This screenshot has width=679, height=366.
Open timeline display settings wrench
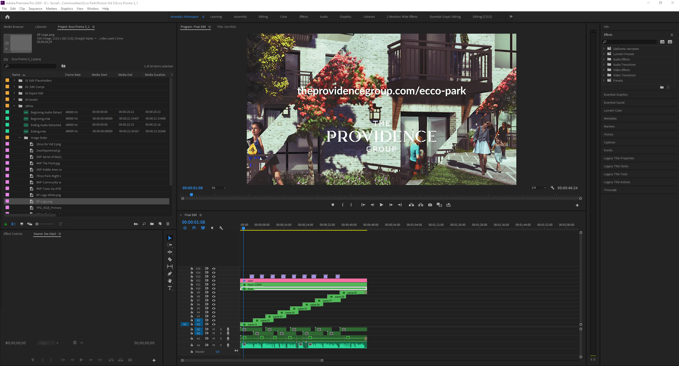click(221, 228)
